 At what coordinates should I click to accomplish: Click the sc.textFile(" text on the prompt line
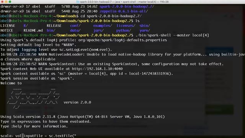tap(62, 136)
